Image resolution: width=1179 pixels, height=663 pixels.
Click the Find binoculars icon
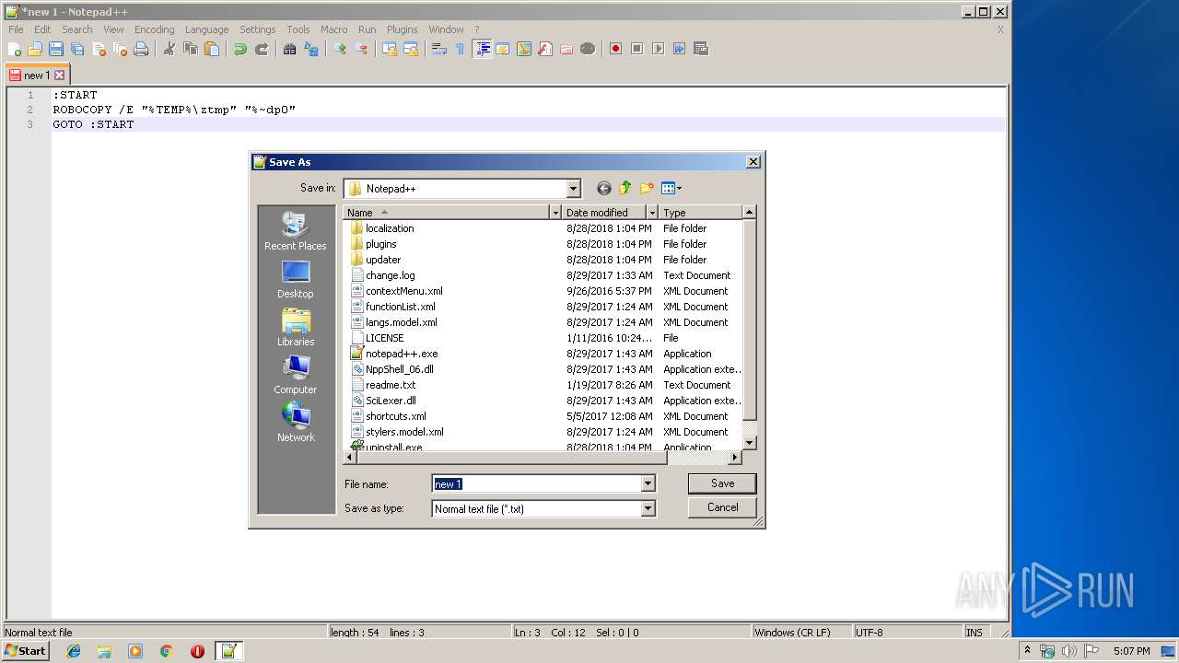coord(289,49)
